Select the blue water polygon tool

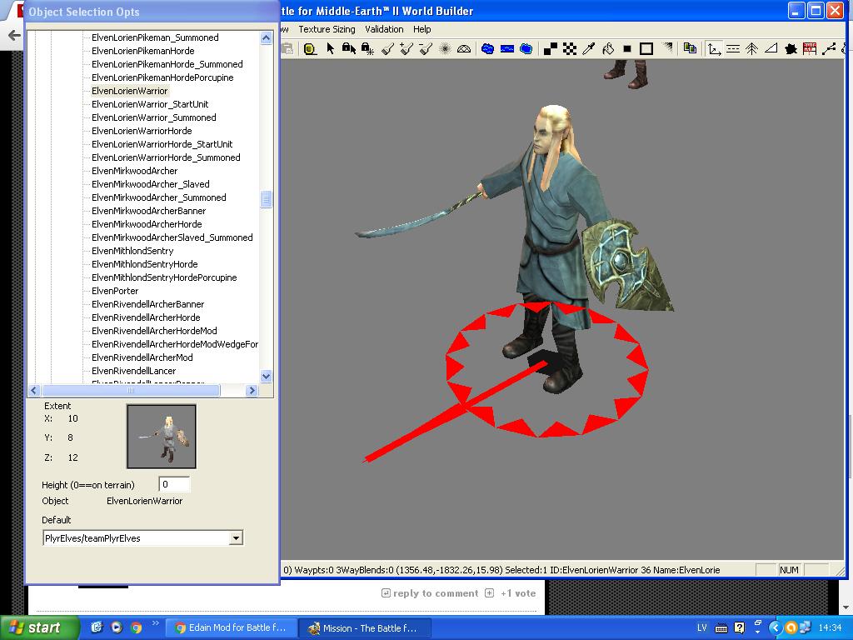[x=526, y=49]
